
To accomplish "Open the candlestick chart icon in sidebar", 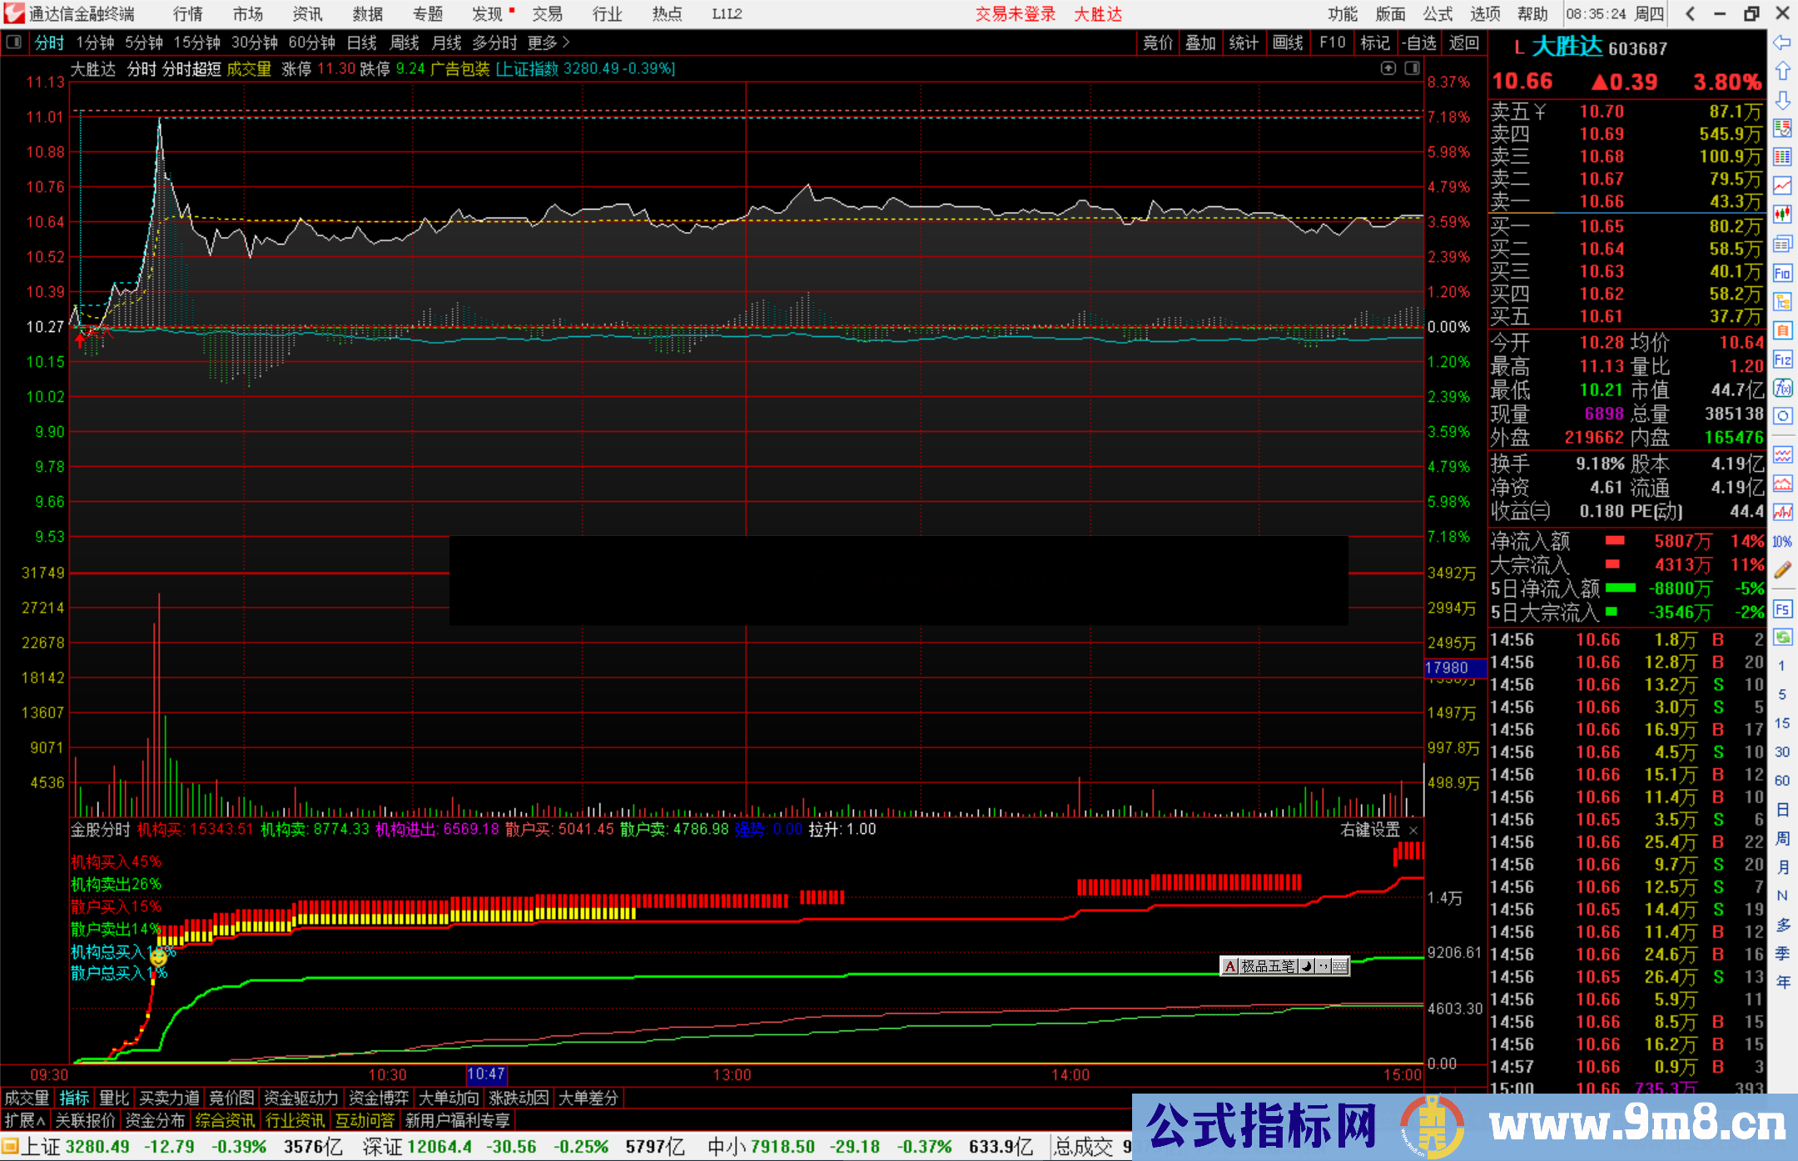I will click(1782, 215).
